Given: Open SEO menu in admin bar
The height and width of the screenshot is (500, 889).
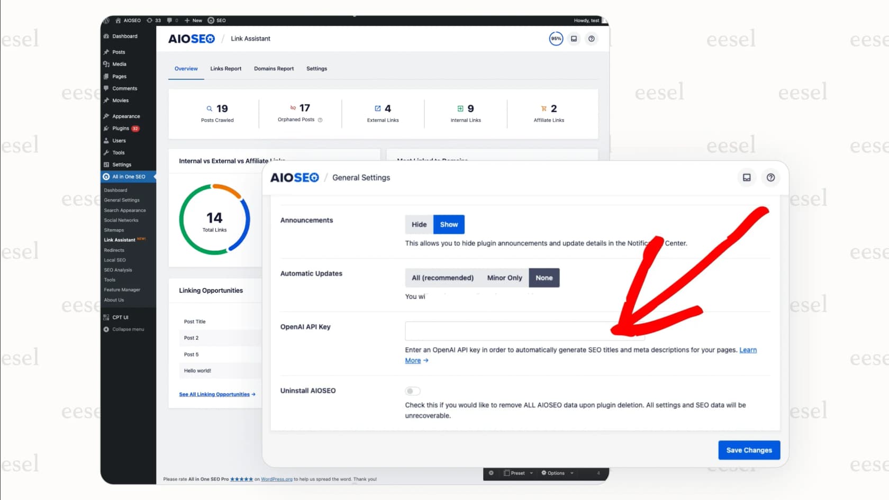Looking at the screenshot, I should pos(217,21).
